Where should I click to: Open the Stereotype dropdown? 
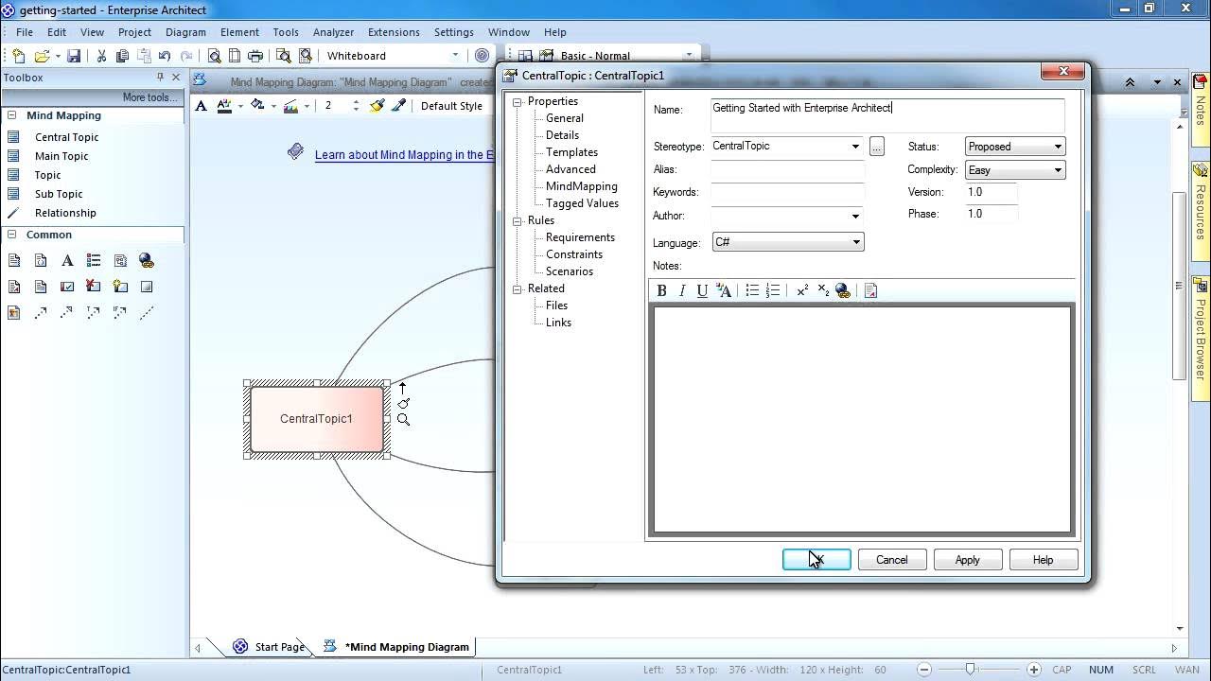855,147
